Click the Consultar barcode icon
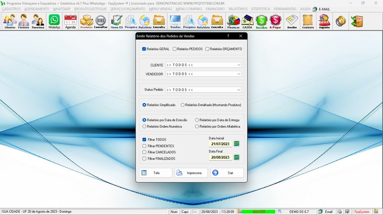 pyautogui.click(x=101, y=21)
